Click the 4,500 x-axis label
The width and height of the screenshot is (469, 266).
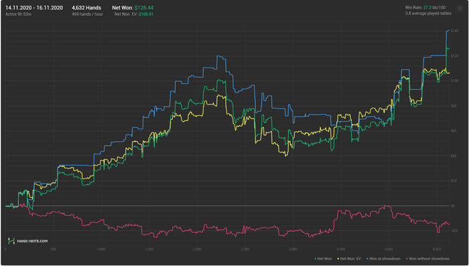(436, 249)
